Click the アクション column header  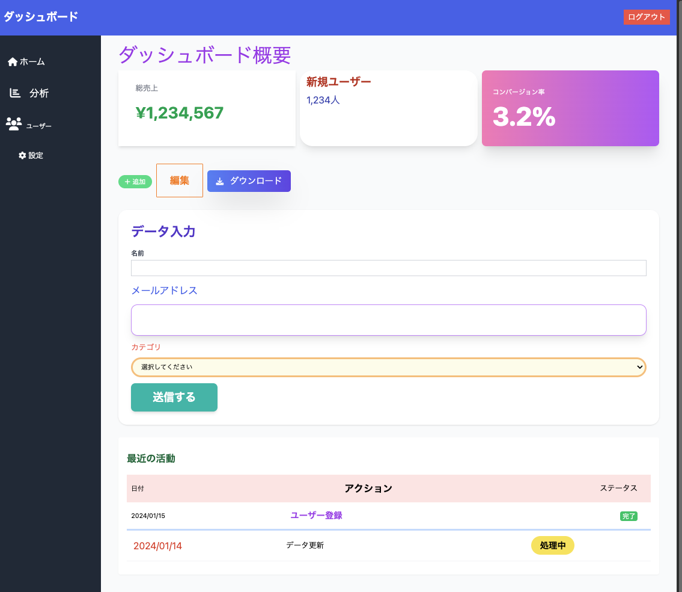pos(368,489)
